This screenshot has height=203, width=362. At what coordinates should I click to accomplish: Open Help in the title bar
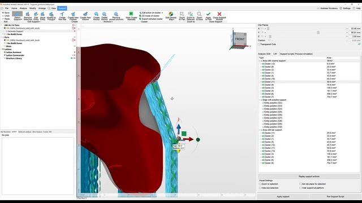[357, 8]
